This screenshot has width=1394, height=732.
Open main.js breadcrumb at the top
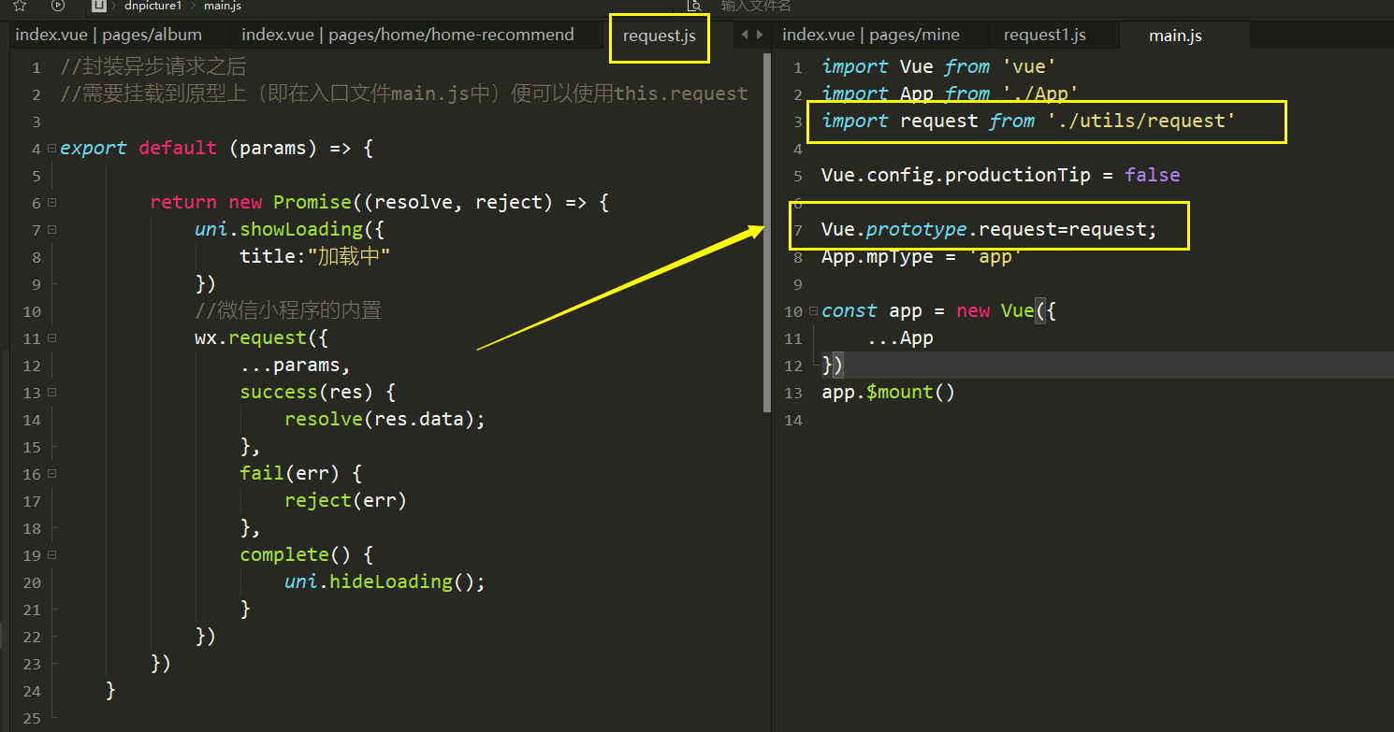[223, 6]
